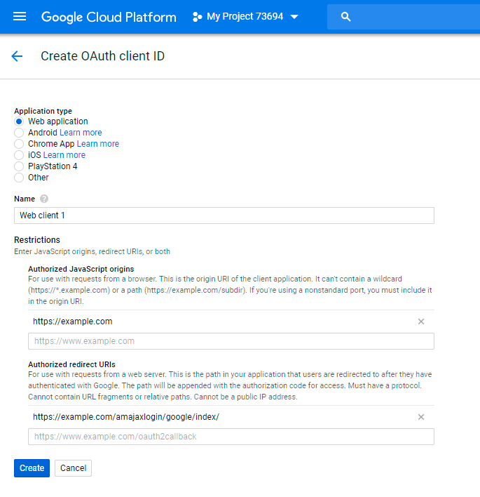
Task: Open the Android Learn more link
Action: [81, 133]
